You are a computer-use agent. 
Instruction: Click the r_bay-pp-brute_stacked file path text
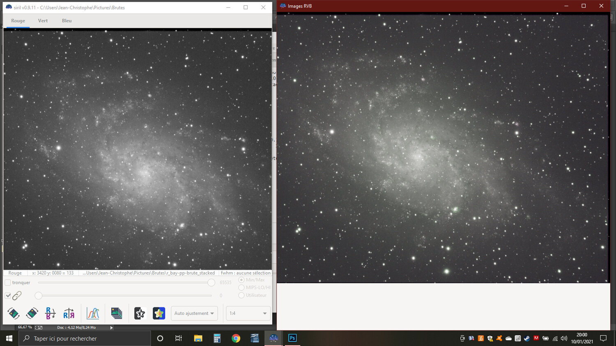149,273
